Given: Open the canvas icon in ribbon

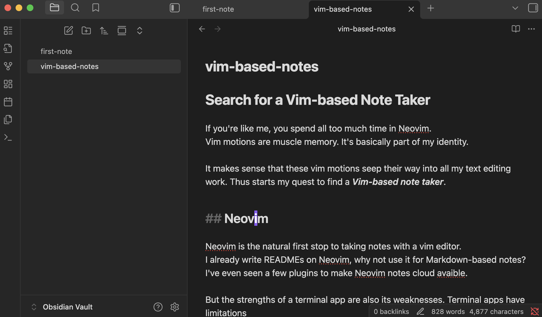Looking at the screenshot, I should point(8,84).
